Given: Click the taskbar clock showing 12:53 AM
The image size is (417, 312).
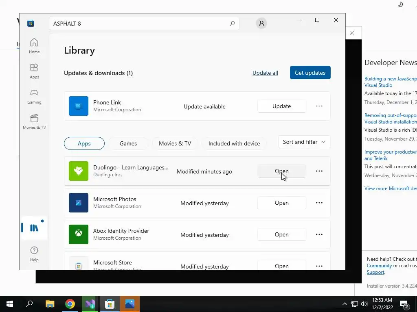Looking at the screenshot, I should (x=382, y=304).
